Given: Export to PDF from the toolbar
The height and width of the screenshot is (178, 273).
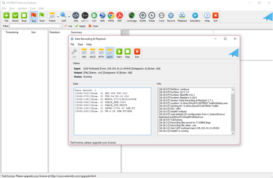Looking at the screenshot, I should [x=120, y=17].
